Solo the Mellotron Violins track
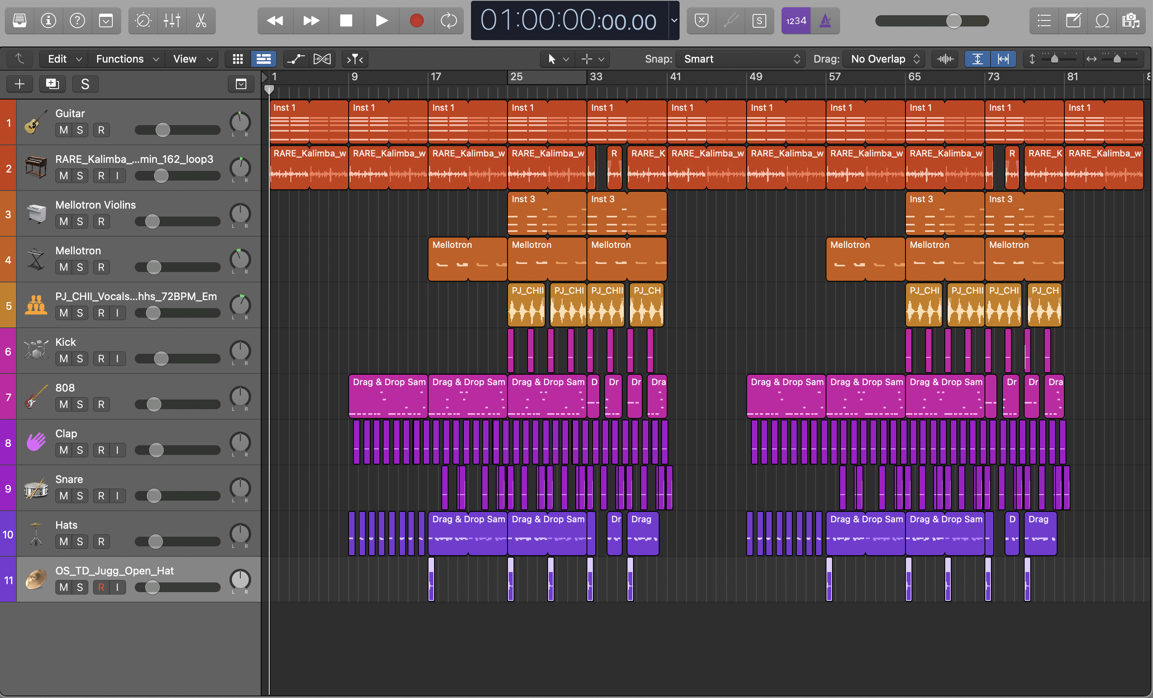 tap(80, 221)
